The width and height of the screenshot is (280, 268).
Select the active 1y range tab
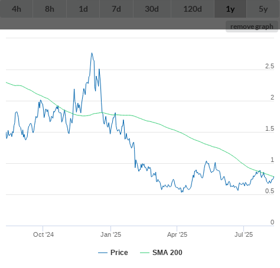coord(230,9)
